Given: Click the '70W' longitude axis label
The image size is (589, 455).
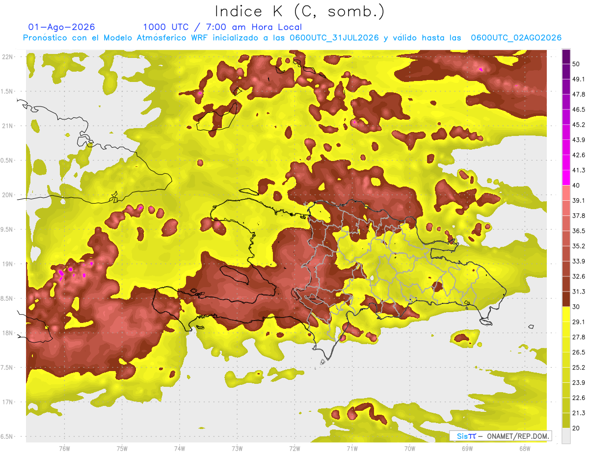Looking at the screenshot, I should (410, 448).
